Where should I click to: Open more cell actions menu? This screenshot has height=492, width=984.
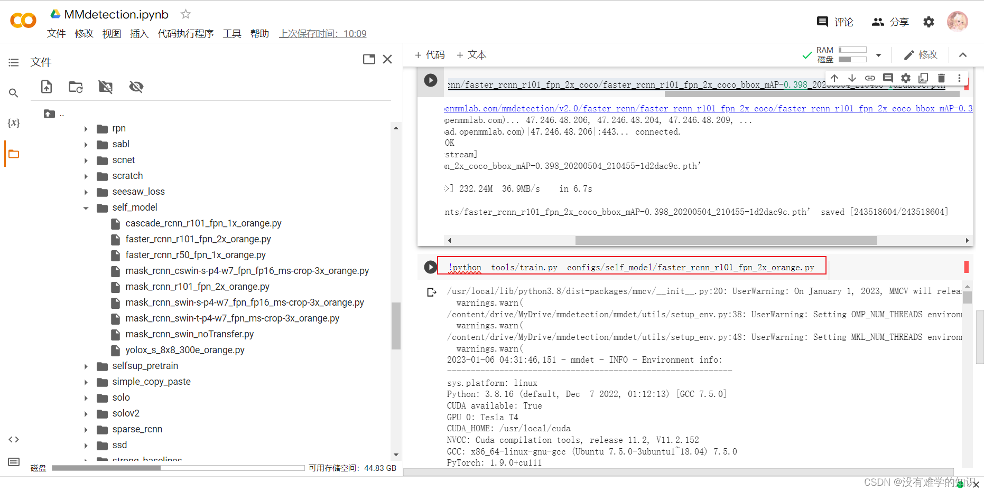click(x=959, y=78)
